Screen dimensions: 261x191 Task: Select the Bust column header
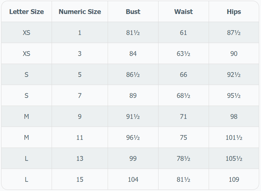(x=133, y=12)
